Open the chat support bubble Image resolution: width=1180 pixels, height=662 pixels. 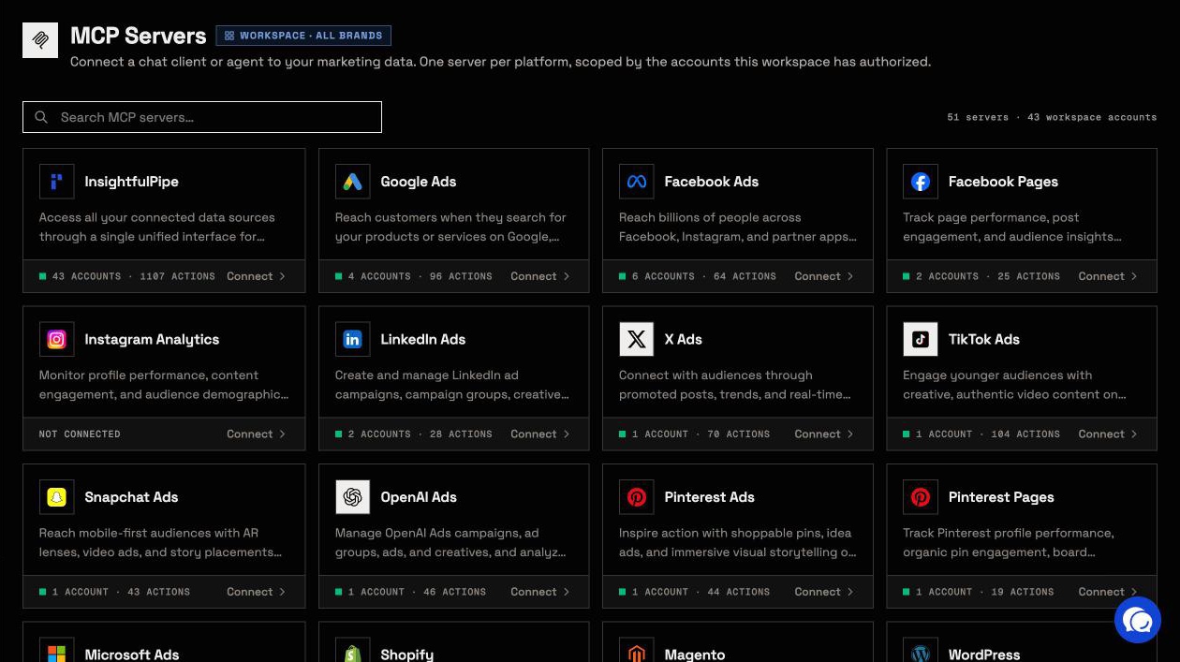(1138, 620)
